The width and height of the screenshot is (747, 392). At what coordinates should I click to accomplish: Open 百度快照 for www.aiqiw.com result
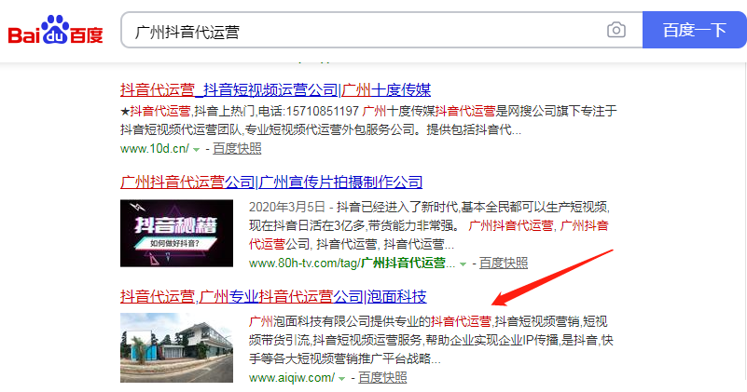click(382, 378)
